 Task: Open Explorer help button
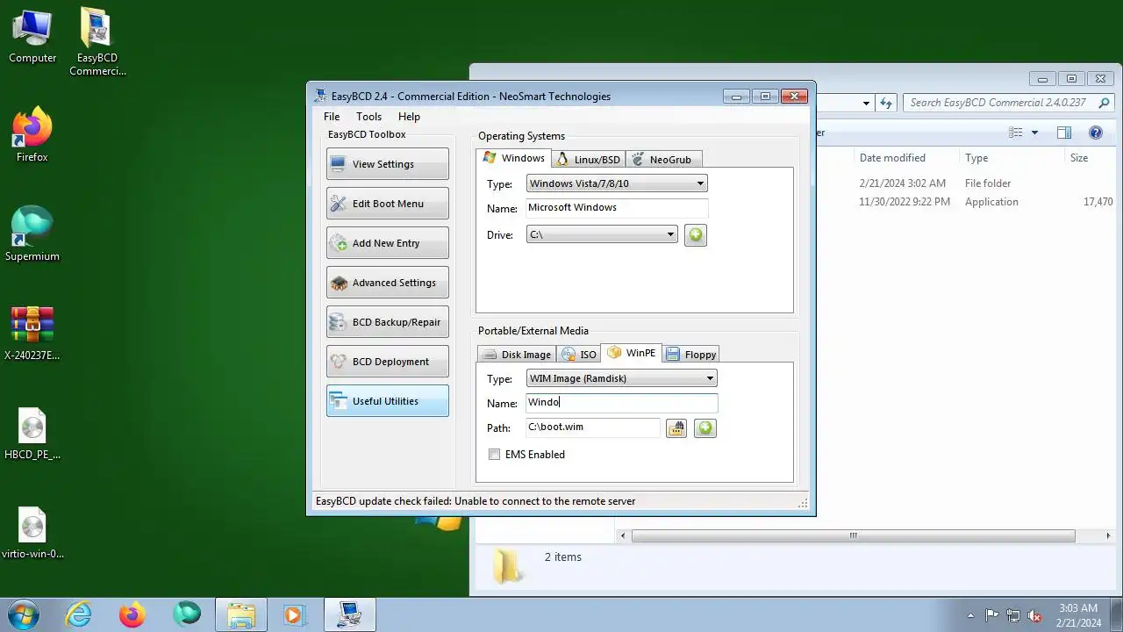click(x=1096, y=133)
